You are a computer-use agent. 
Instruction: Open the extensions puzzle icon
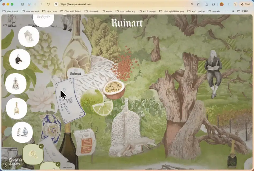pyautogui.click(x=213, y=4)
